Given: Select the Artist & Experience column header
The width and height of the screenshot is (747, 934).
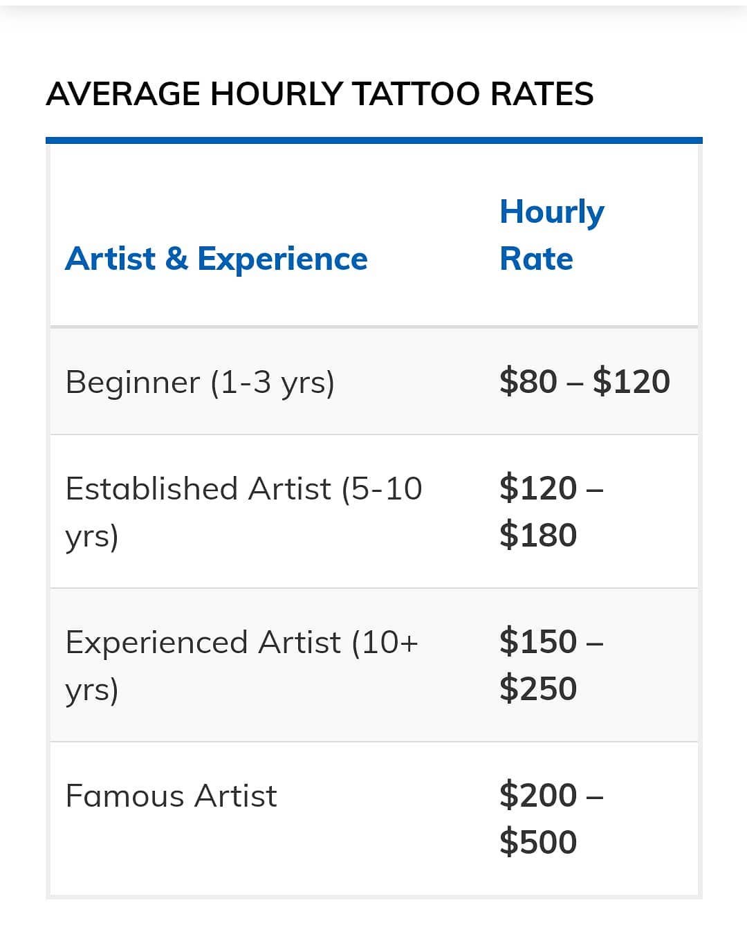Looking at the screenshot, I should (x=216, y=259).
